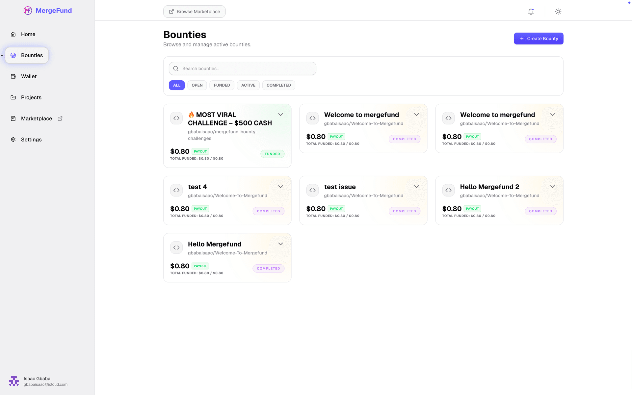Viewport: 632px width, 395px height.
Task: Switch to the FUNDED filter tab
Action: click(222, 85)
